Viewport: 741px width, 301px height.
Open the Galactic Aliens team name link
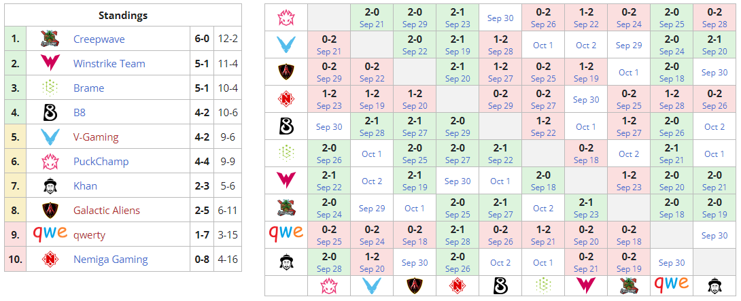coord(109,211)
